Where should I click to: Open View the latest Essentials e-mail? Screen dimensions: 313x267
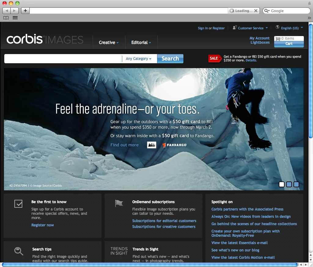[239, 243]
